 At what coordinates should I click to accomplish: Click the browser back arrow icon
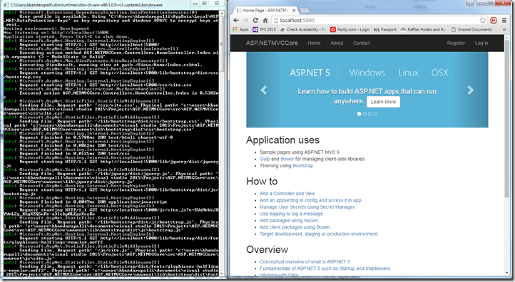click(x=236, y=21)
